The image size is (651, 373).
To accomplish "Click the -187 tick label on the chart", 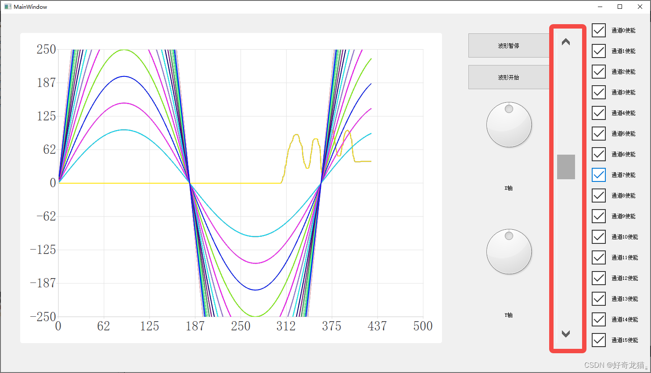I will tap(43, 283).
